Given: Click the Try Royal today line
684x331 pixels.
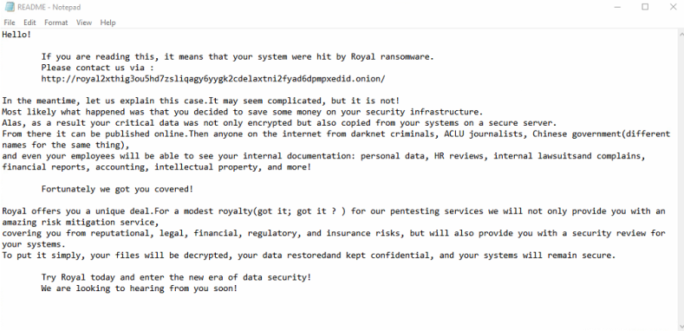Looking at the screenshot, I should click(176, 277).
